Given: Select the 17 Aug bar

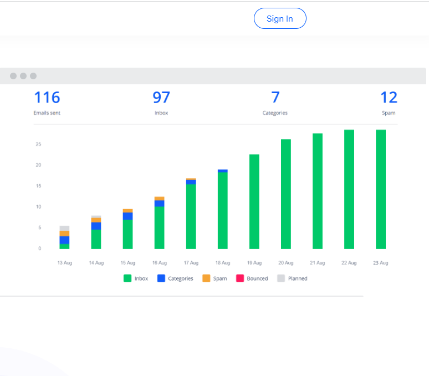Looking at the screenshot, I should [x=191, y=214].
